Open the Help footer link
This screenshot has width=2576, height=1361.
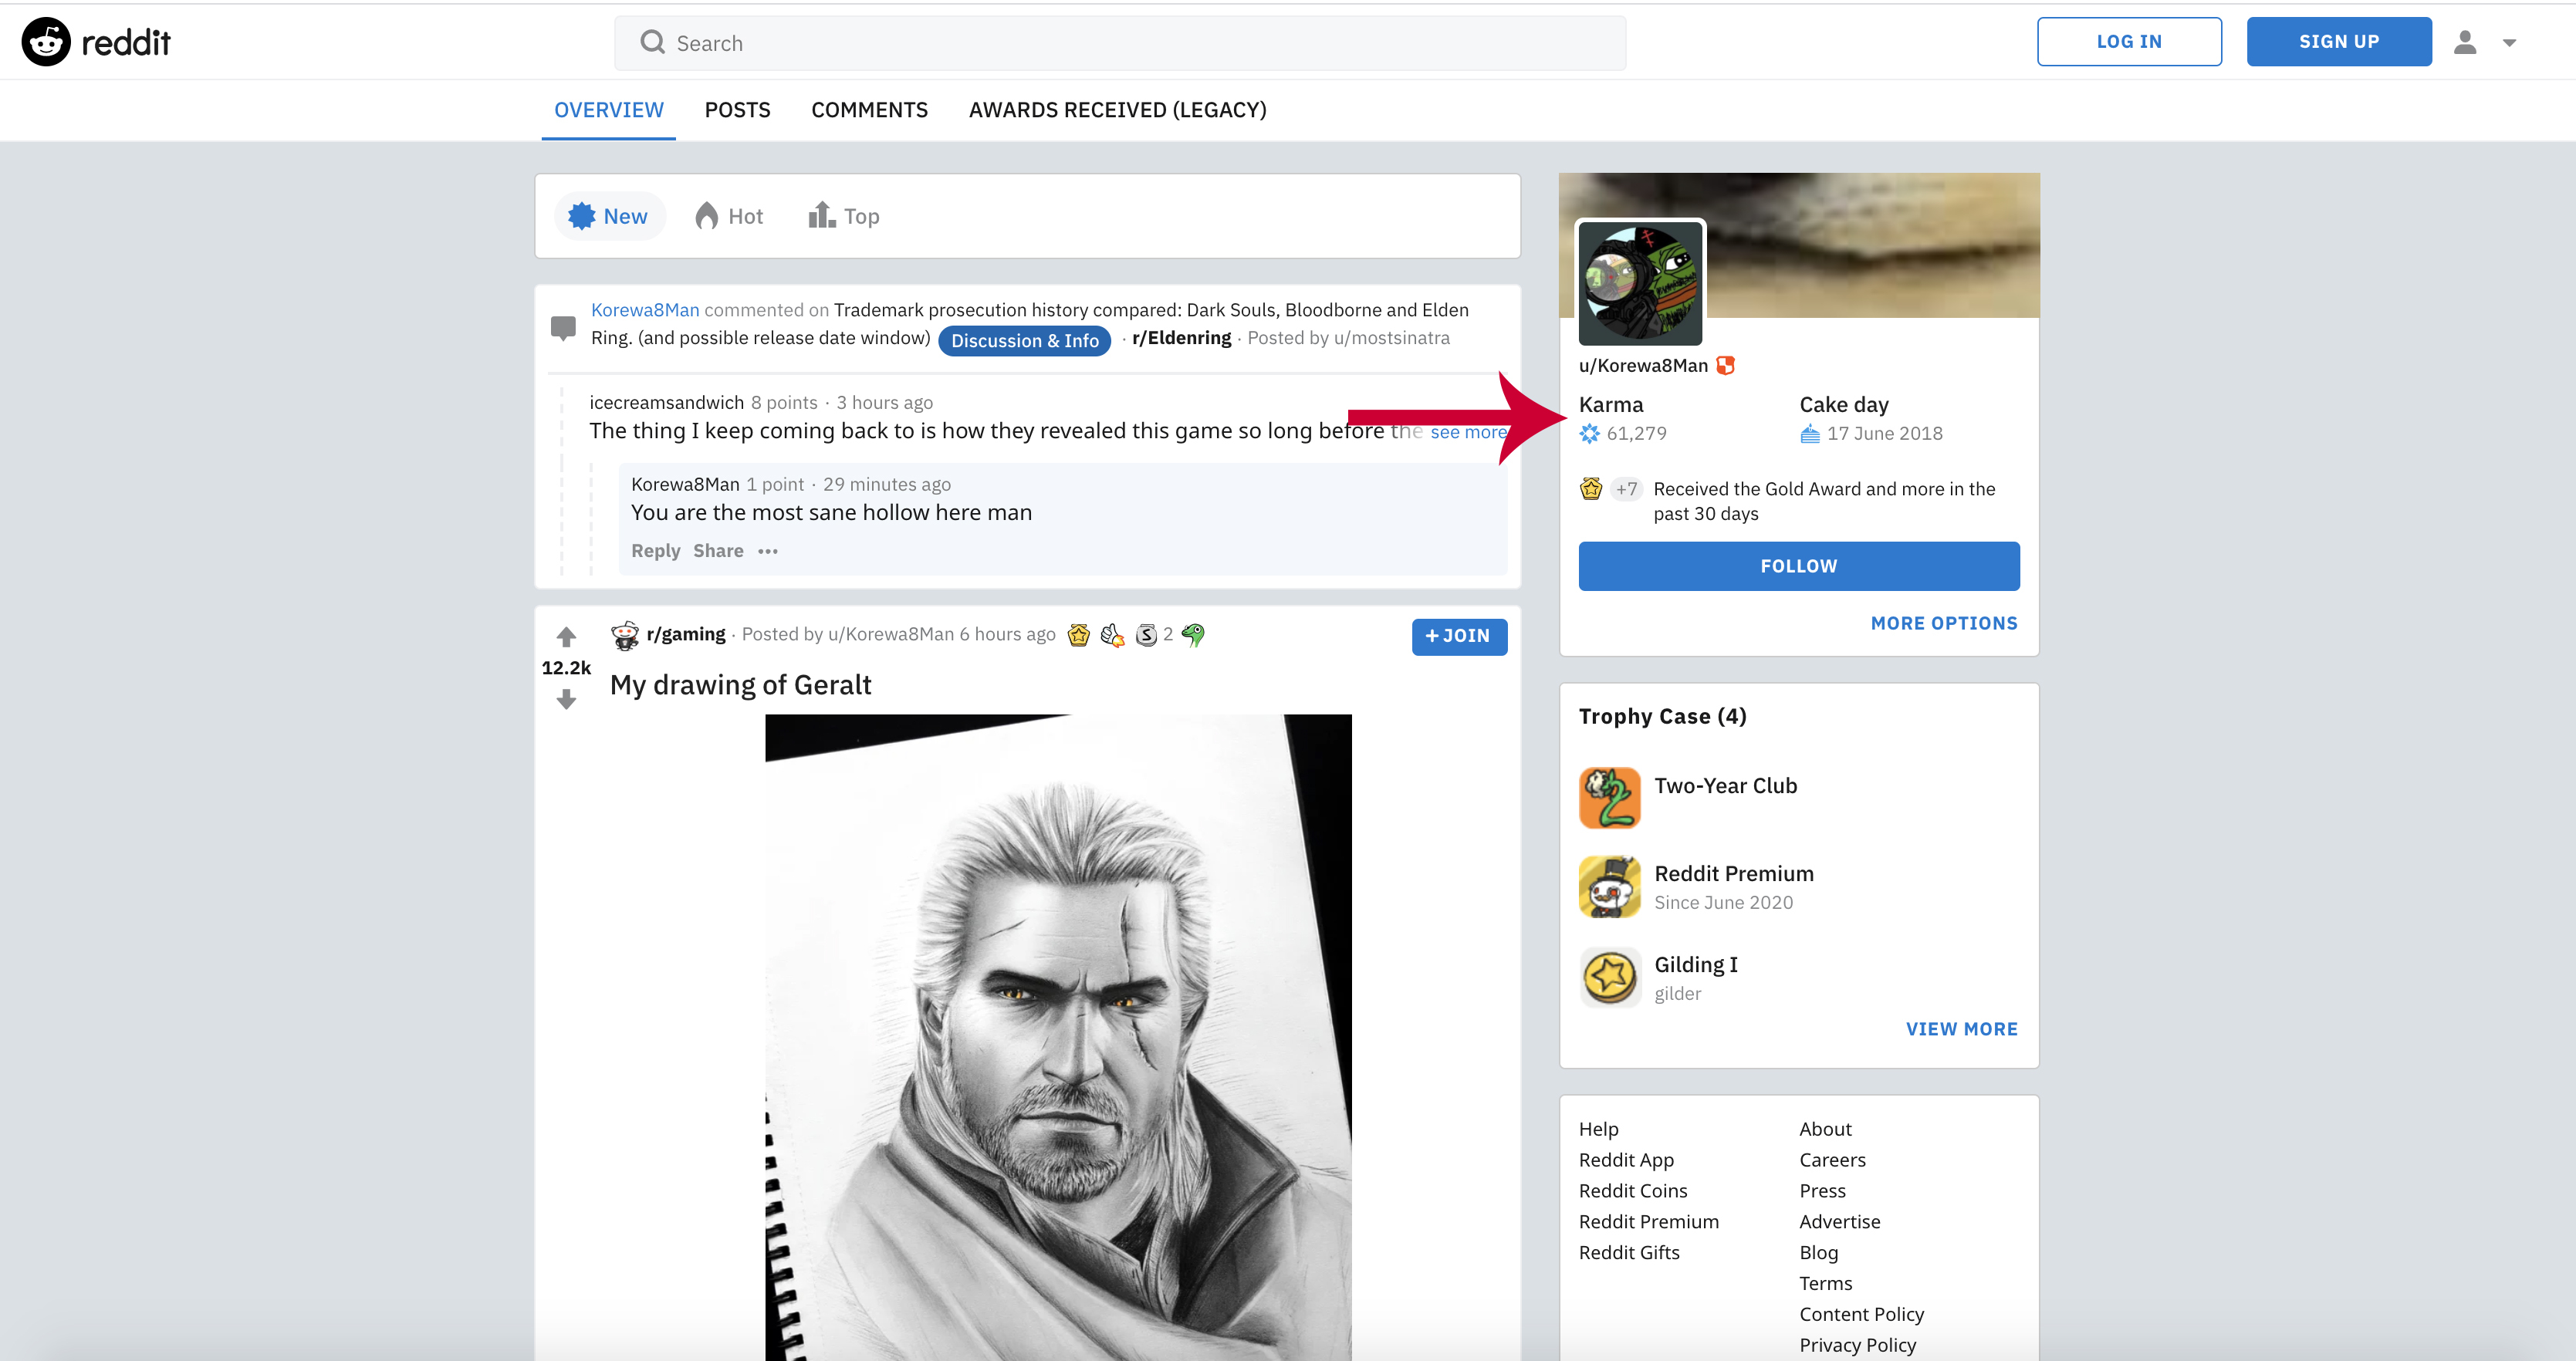[x=1598, y=1129]
